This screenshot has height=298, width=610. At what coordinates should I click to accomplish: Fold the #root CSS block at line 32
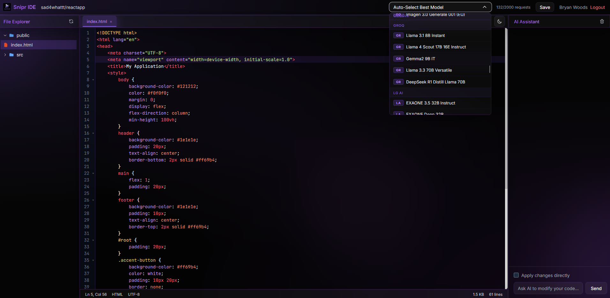(x=93, y=240)
